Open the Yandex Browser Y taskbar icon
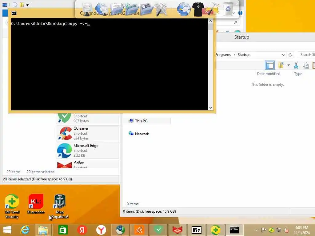 (x=101, y=230)
